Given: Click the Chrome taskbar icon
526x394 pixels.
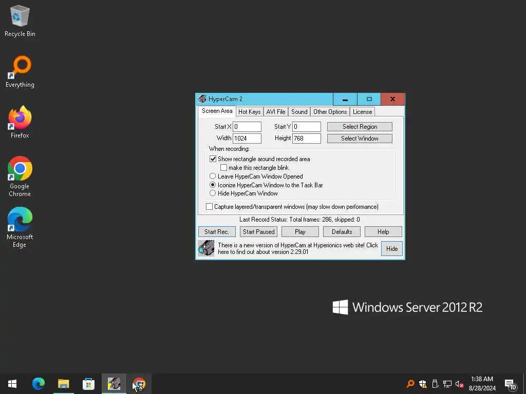Looking at the screenshot, I should pos(139,384).
